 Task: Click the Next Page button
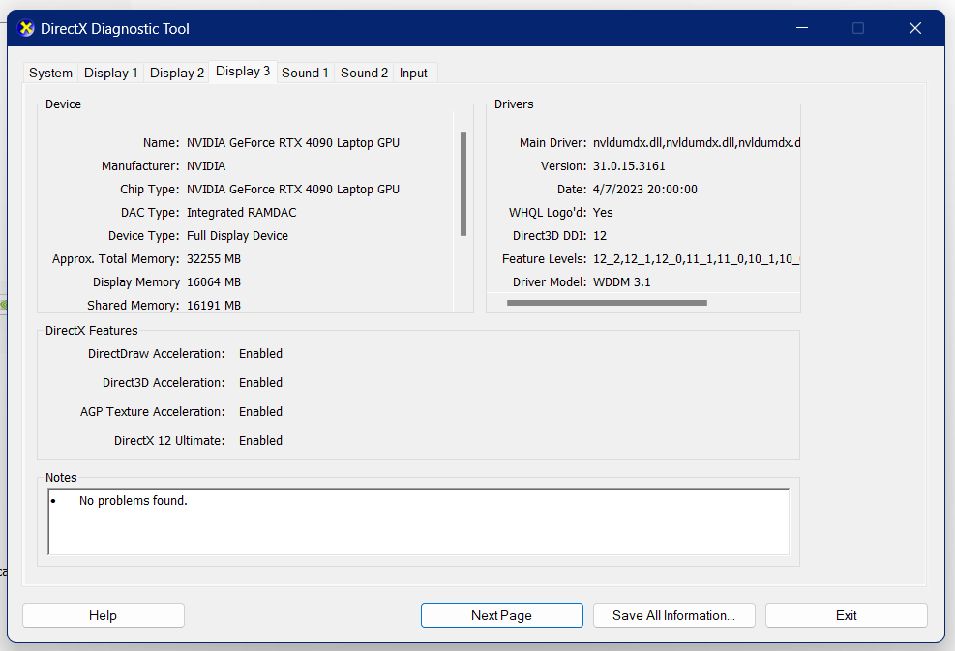click(x=501, y=615)
